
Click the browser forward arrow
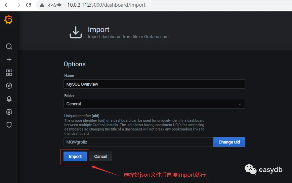pos(18,5)
